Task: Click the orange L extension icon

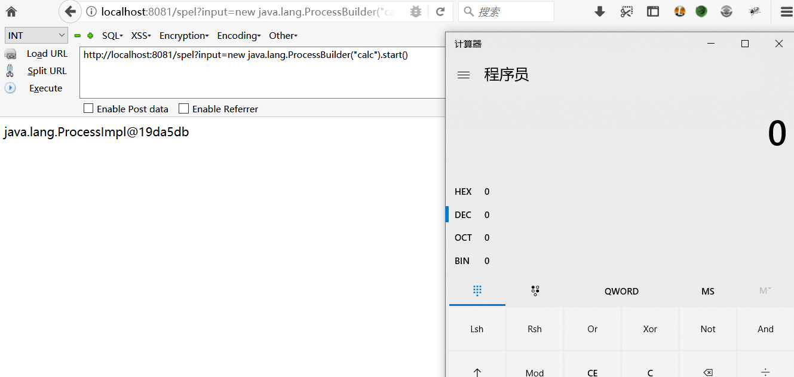Action: coord(680,11)
